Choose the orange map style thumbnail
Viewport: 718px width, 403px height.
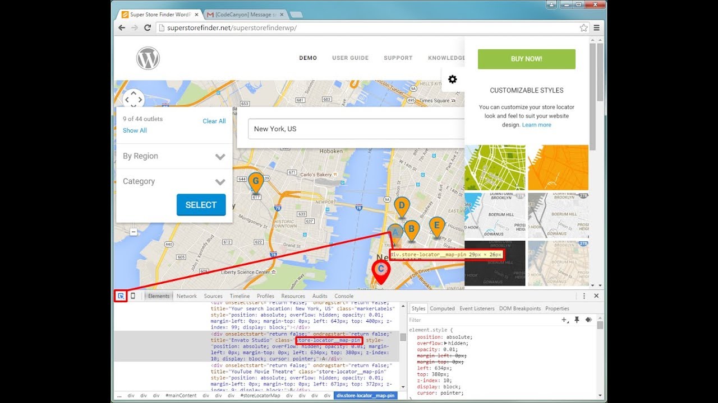[x=558, y=168]
